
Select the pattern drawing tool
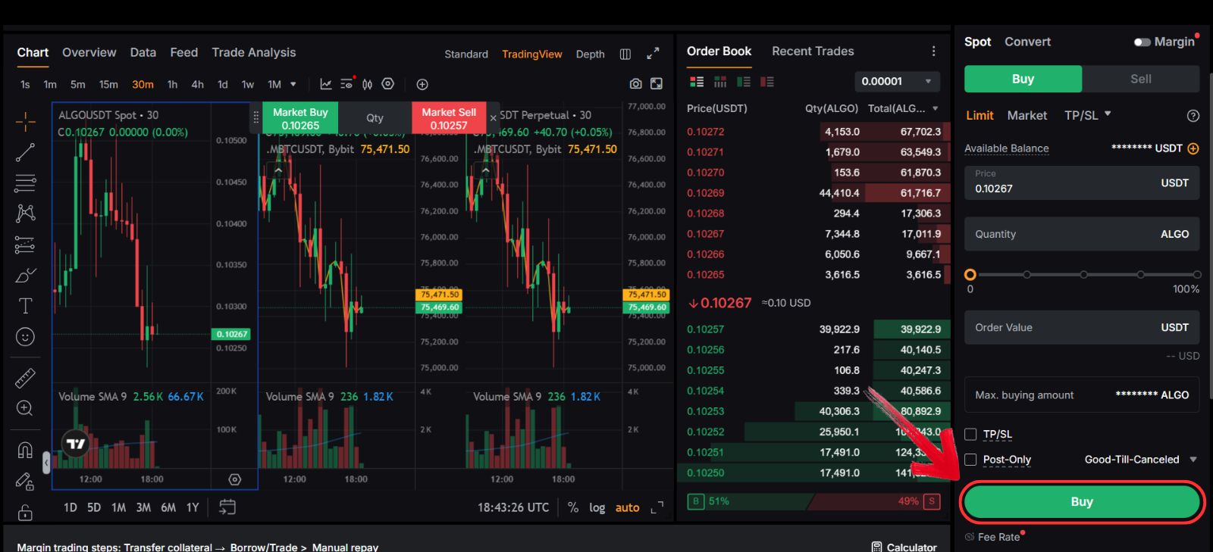[25, 213]
